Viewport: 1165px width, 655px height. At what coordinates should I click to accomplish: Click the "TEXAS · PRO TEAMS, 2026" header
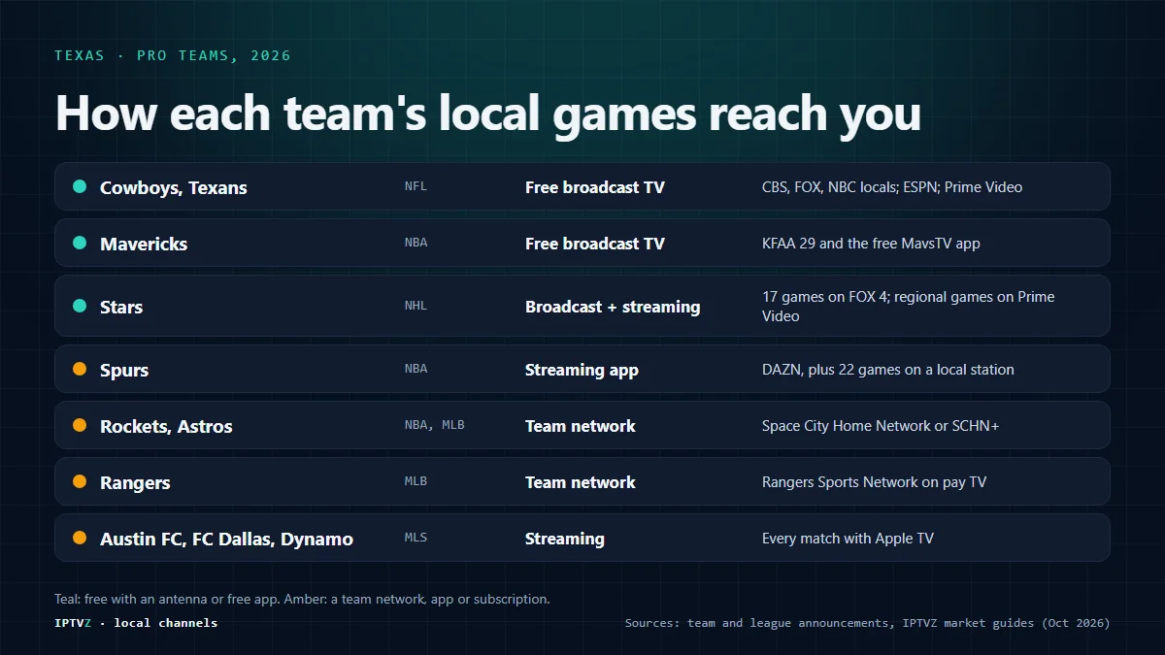[173, 55]
